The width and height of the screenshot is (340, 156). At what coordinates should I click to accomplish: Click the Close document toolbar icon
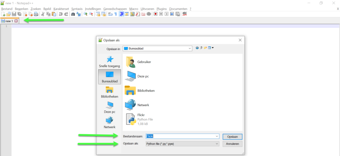25,14
